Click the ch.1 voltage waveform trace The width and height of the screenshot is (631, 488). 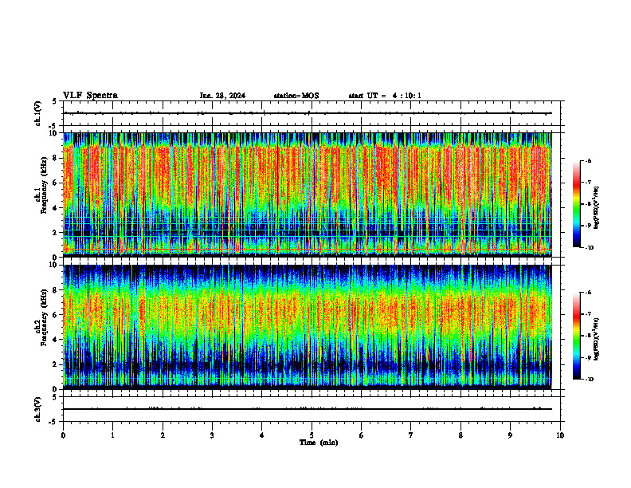308,113
